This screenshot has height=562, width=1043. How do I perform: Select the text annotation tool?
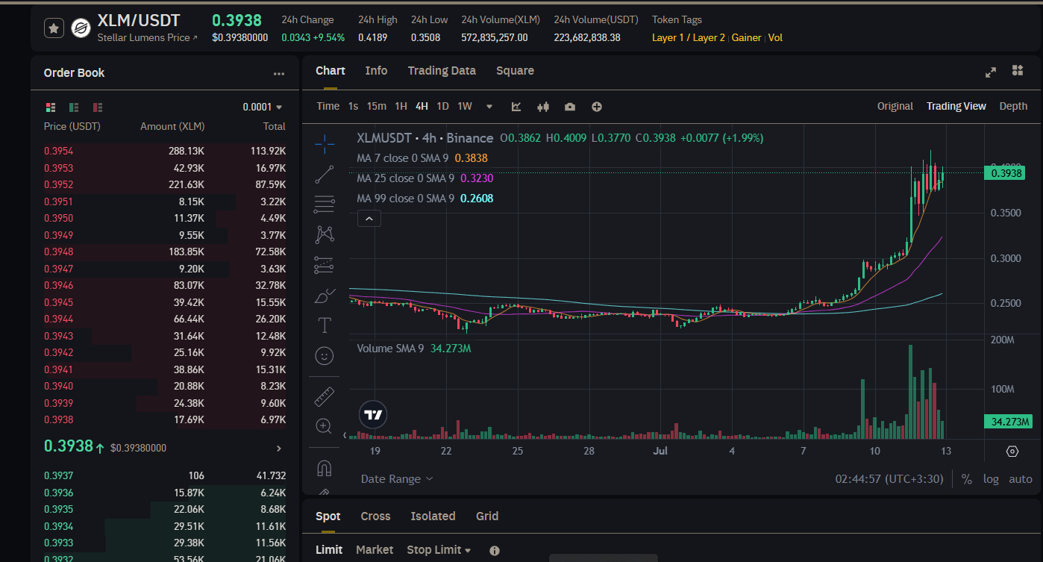pos(325,325)
